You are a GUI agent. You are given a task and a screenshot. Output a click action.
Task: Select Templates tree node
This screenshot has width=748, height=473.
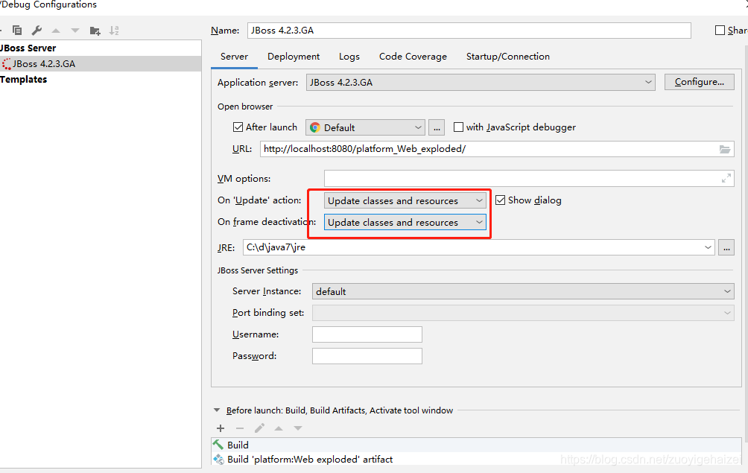point(23,79)
